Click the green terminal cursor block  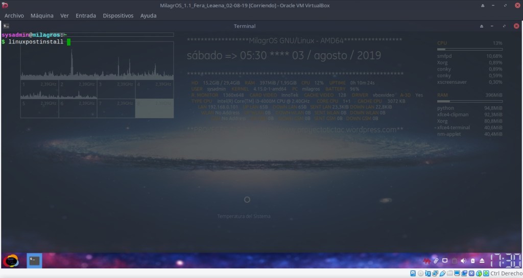[x=69, y=42]
